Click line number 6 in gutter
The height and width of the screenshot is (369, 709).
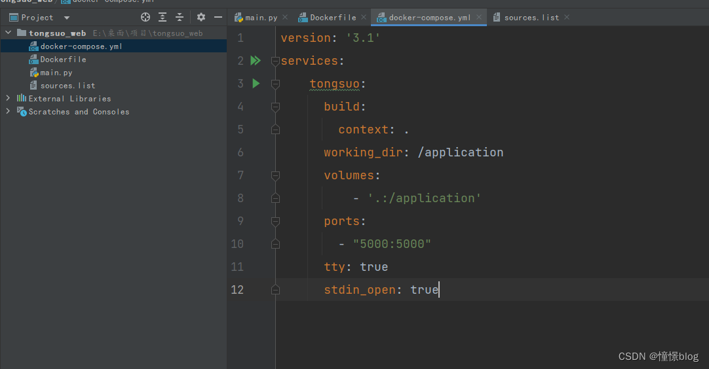[240, 152]
